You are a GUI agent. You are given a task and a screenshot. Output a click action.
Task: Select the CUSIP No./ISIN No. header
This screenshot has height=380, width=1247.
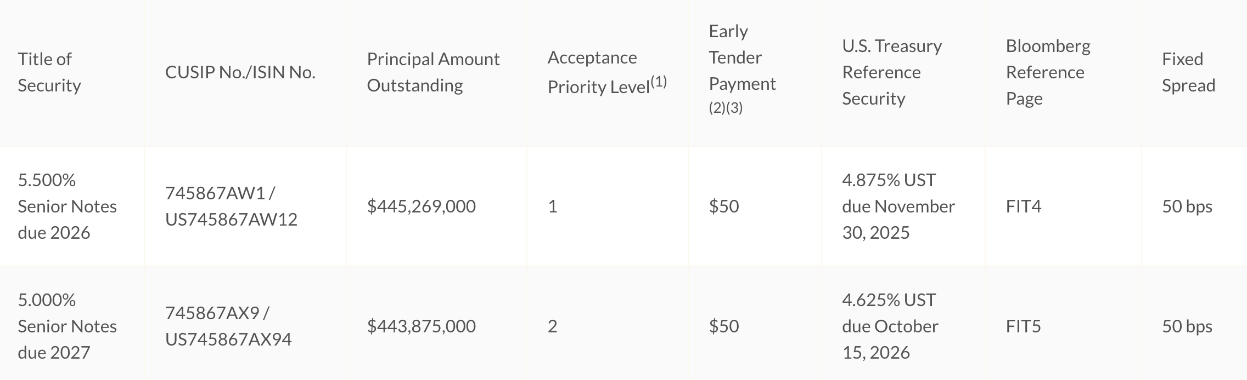point(240,72)
